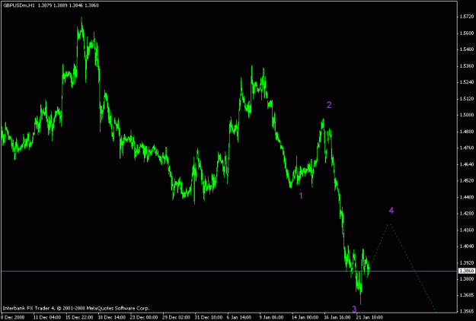Click the Interbank FX Trader 4 copyright text
This screenshot has height=321, width=476.
pyautogui.click(x=76, y=308)
